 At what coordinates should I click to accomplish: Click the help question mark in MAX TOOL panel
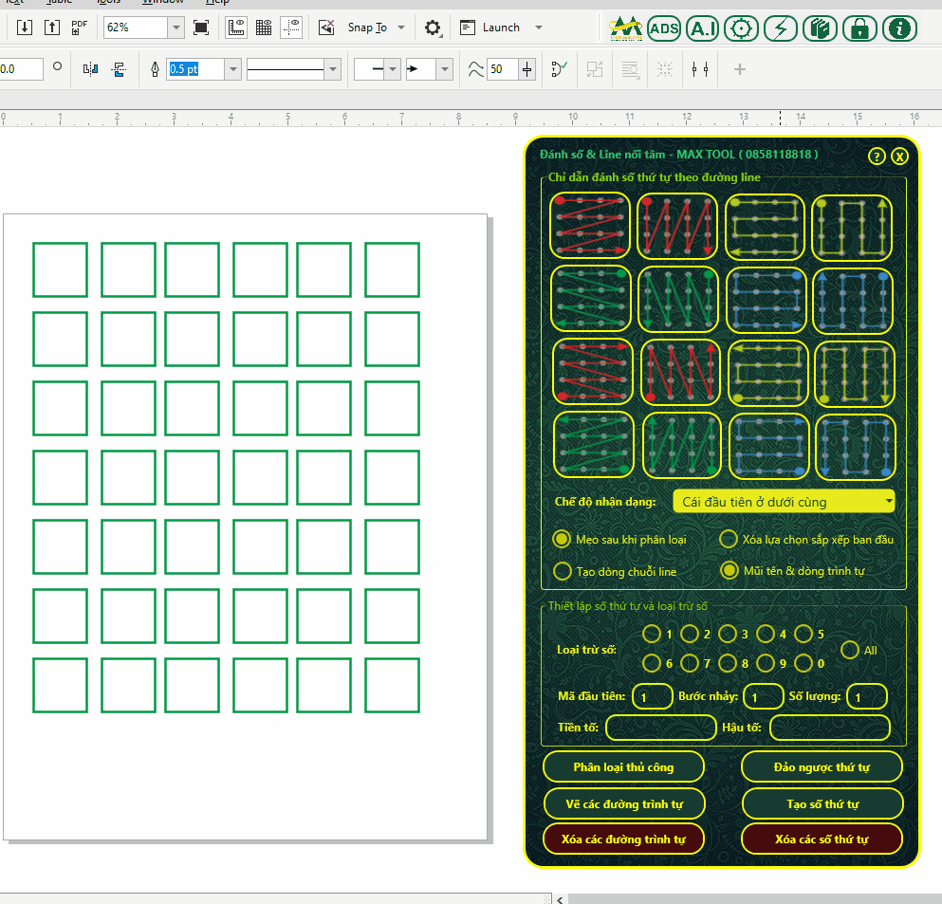click(x=877, y=157)
